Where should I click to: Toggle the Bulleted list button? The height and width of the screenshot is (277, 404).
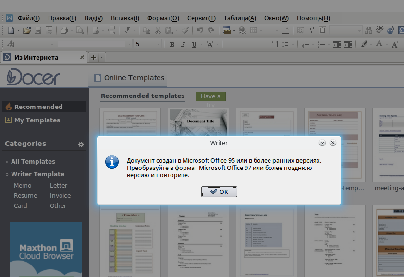[321, 45]
